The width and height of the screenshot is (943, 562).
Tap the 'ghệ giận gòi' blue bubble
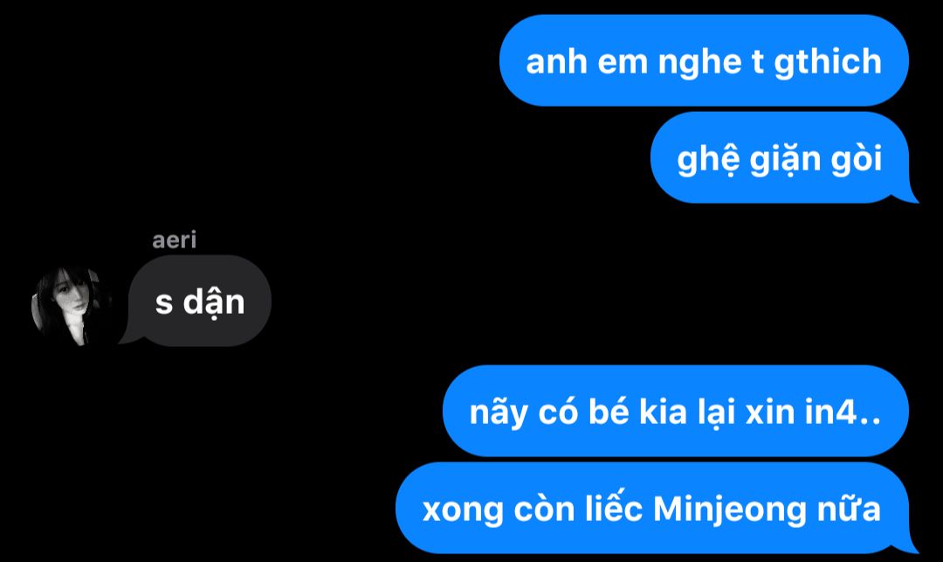point(780,157)
